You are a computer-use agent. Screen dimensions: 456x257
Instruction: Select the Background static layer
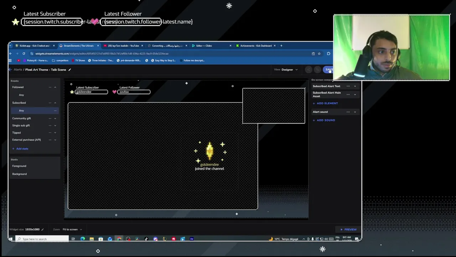pyautogui.click(x=20, y=174)
